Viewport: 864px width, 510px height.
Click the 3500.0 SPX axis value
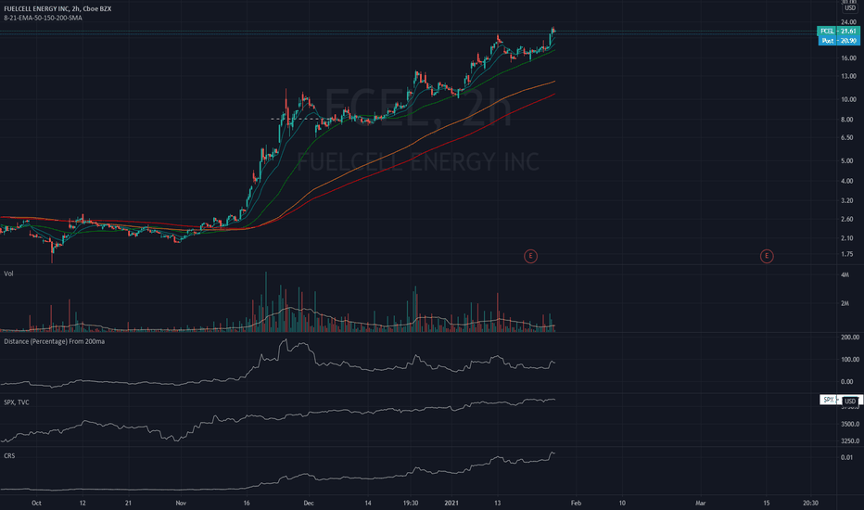point(850,424)
